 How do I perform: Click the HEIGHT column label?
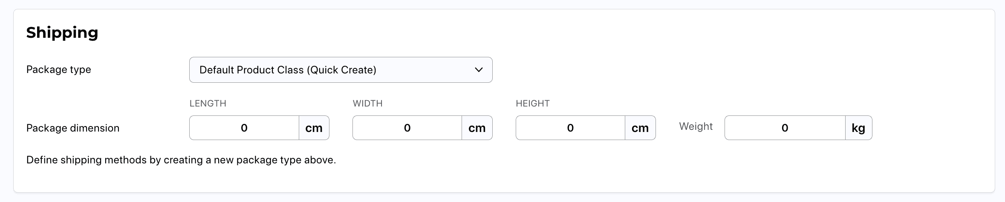tap(532, 104)
